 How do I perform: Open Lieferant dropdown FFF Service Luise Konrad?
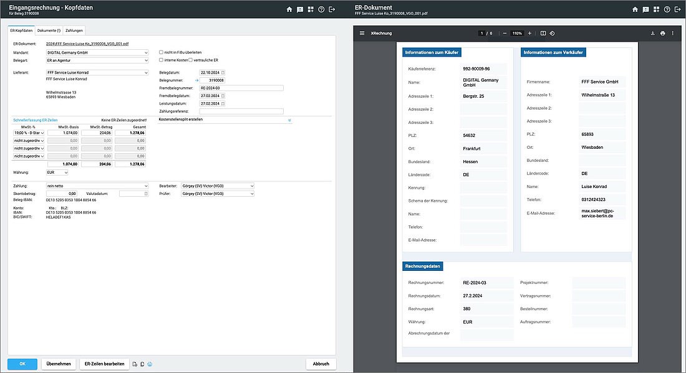(97, 72)
